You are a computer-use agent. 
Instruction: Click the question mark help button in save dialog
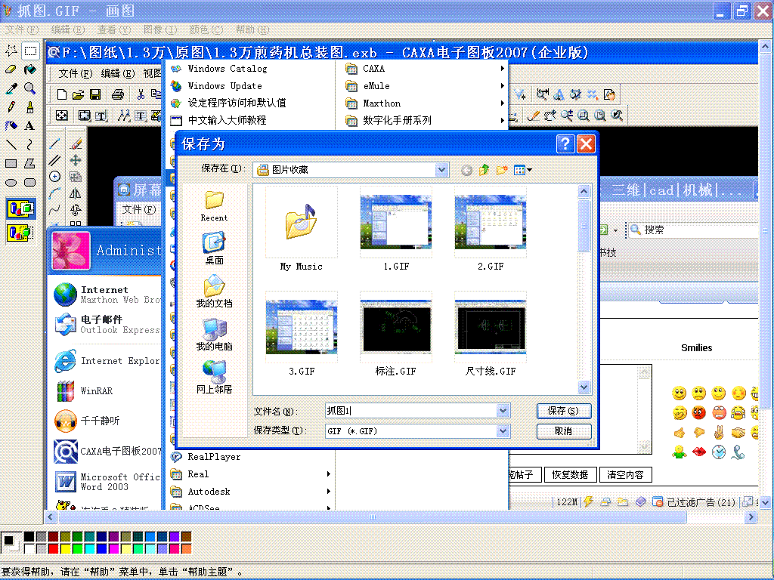tap(565, 144)
